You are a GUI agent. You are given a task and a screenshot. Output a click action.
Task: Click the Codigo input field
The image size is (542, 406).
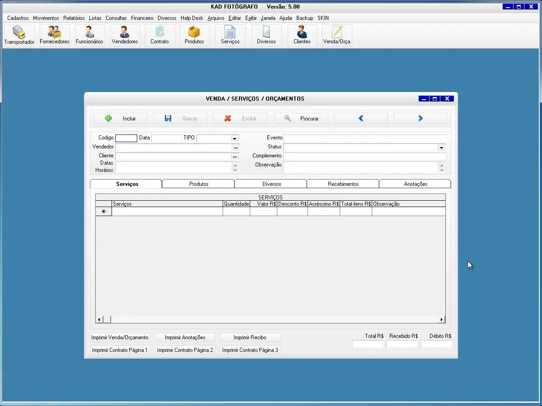coord(126,138)
